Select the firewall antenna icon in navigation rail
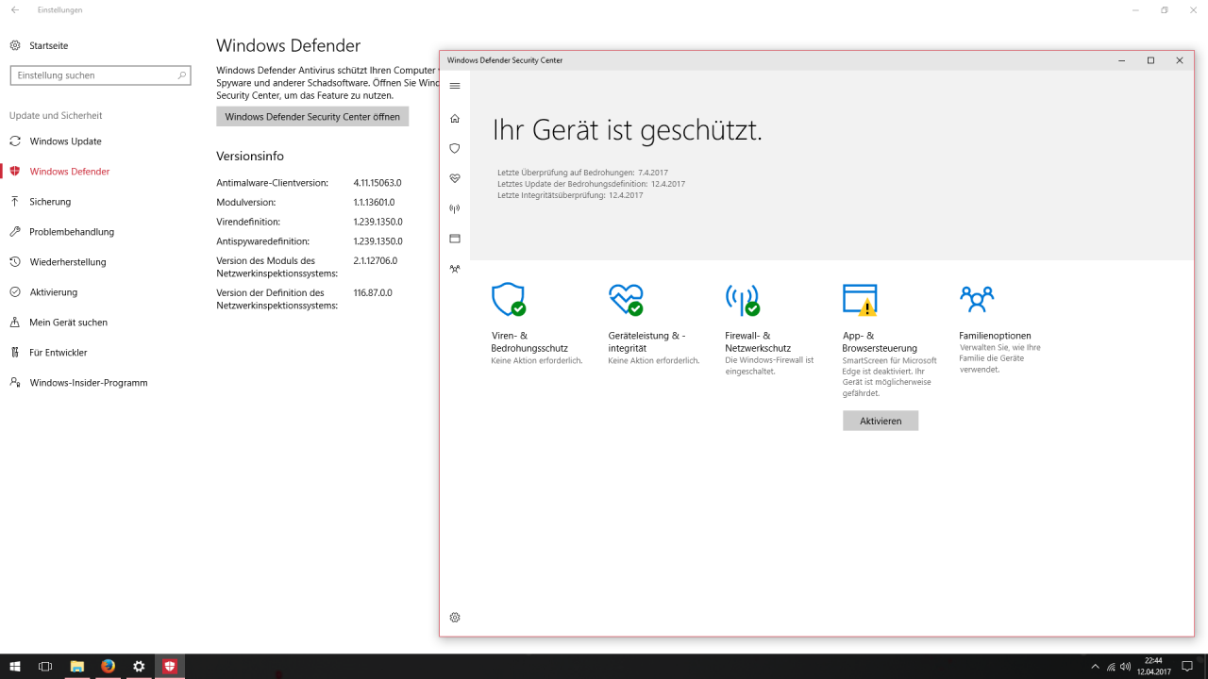This screenshot has width=1208, height=679. pyautogui.click(x=455, y=208)
